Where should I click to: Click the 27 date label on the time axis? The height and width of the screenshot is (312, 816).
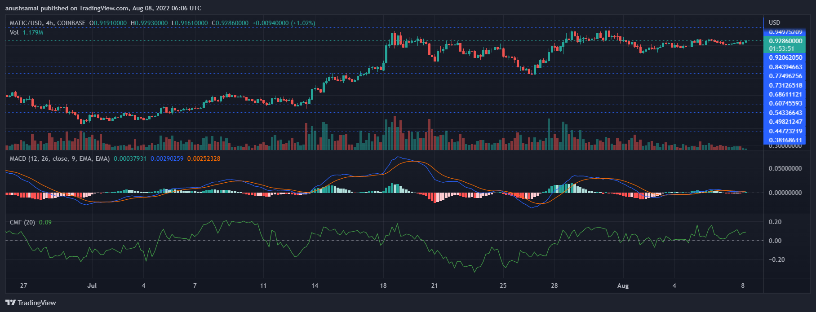pyautogui.click(x=23, y=286)
